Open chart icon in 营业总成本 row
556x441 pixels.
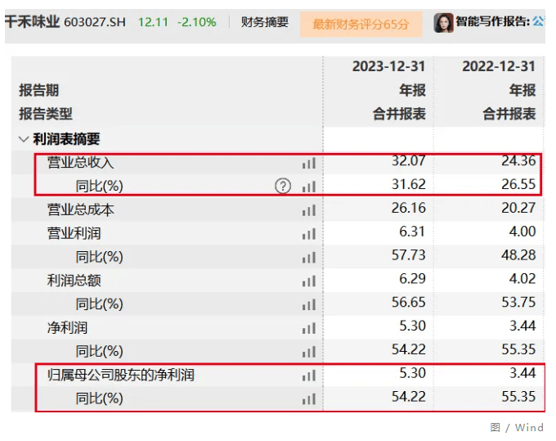coord(309,211)
